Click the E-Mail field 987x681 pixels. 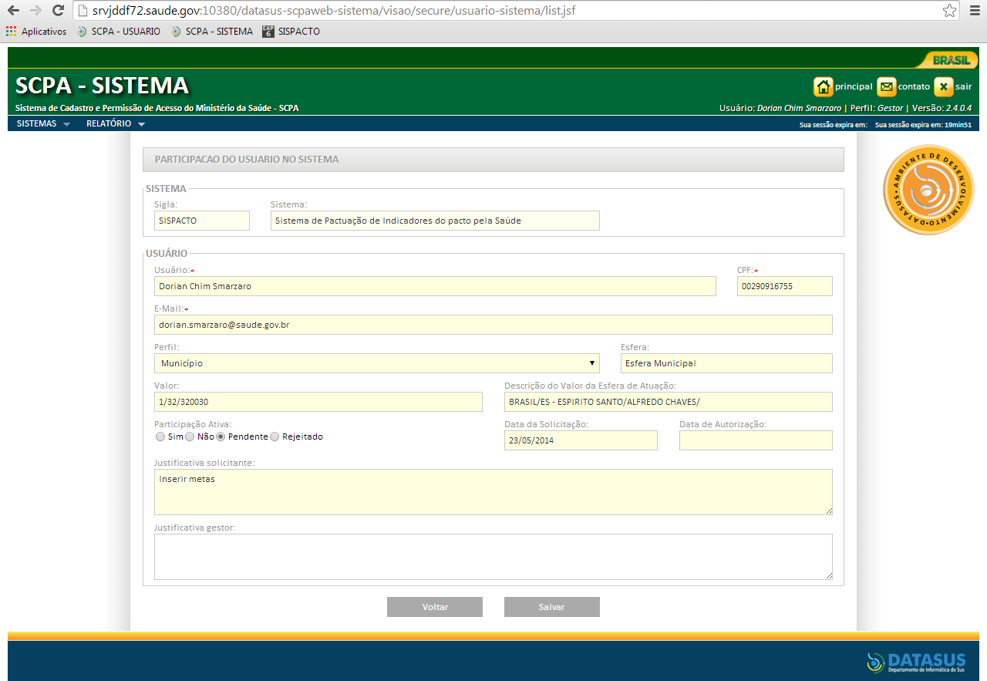pyautogui.click(x=493, y=325)
